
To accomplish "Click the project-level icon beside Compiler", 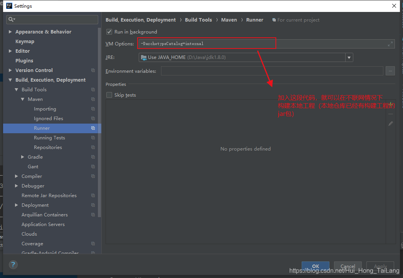I will [x=93, y=176].
